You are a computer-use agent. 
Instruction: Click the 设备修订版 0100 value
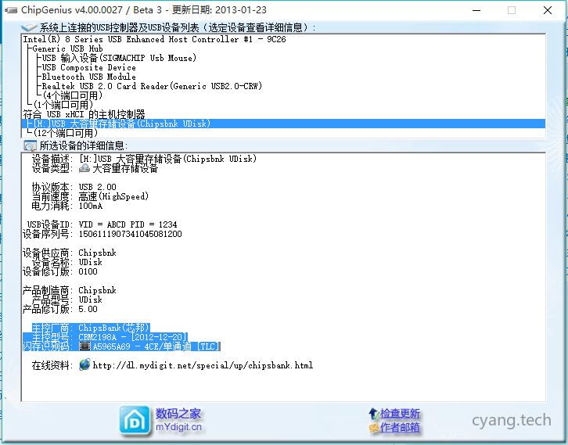(88, 271)
